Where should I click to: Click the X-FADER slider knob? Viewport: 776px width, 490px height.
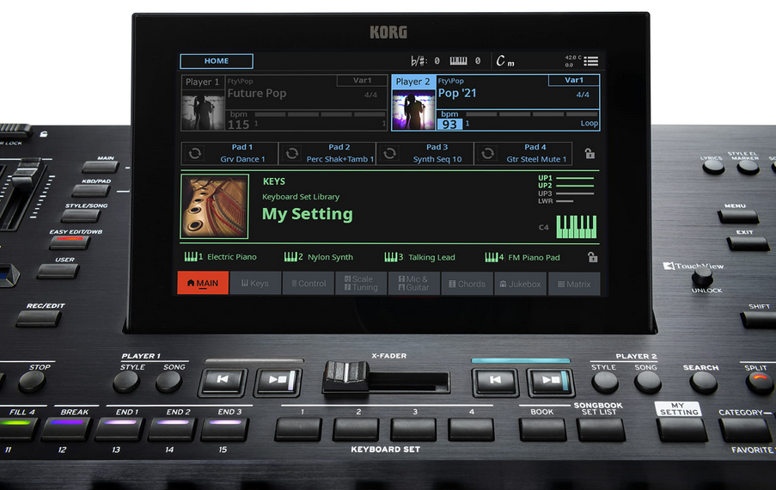pyautogui.click(x=346, y=377)
